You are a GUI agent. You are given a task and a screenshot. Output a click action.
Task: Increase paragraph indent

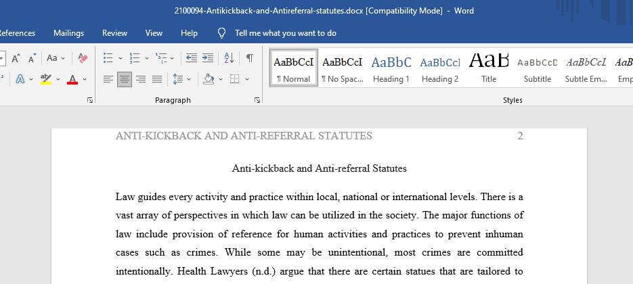[207, 58]
